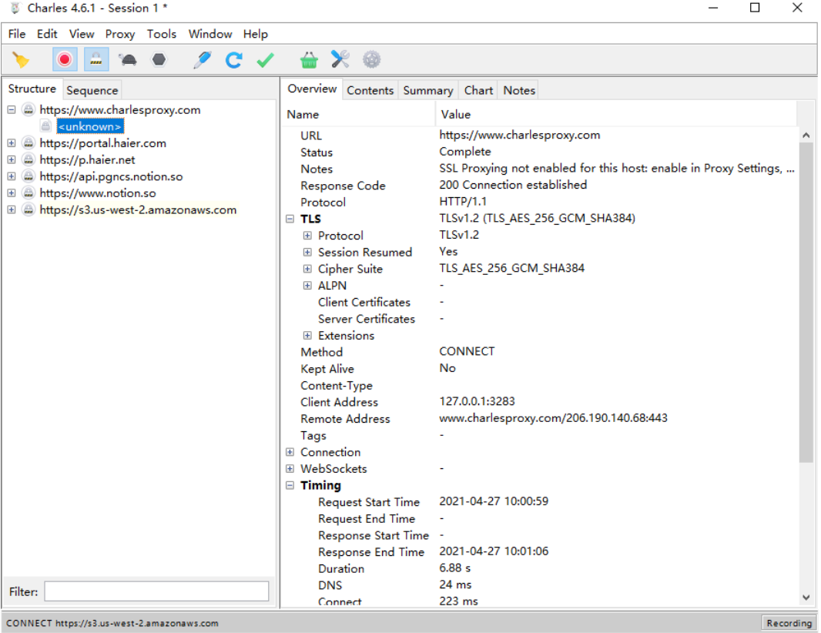Image resolution: width=821 pixels, height=633 pixels.
Task: Expand the p.haier.net host node
Action: 12,159
